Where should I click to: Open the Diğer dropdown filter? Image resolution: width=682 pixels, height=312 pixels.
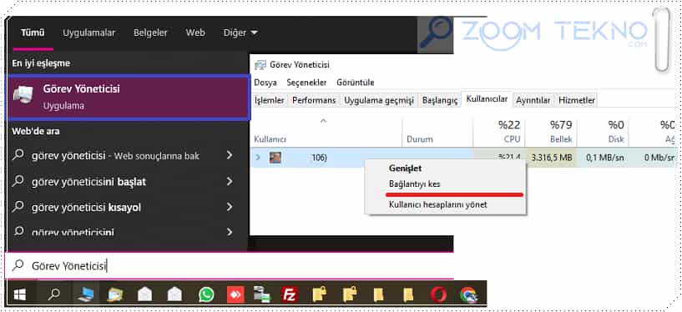pyautogui.click(x=240, y=33)
